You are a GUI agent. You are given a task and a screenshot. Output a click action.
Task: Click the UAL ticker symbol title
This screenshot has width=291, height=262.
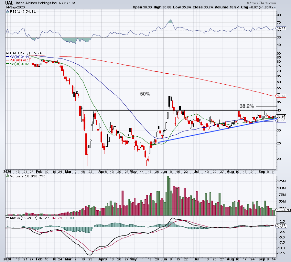pyautogui.click(x=9, y=3)
